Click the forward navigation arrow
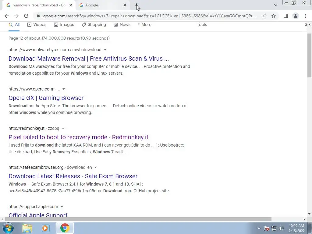Screen dimensions: 312x234 16,16
